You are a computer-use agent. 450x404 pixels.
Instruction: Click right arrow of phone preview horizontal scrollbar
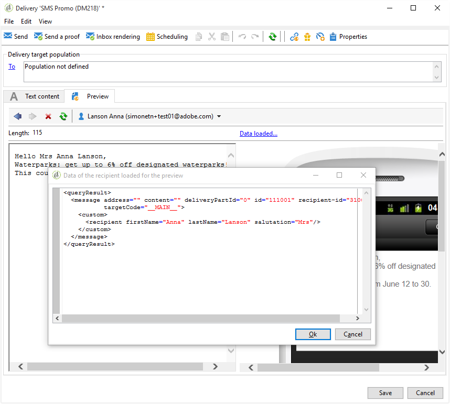pos(427,368)
